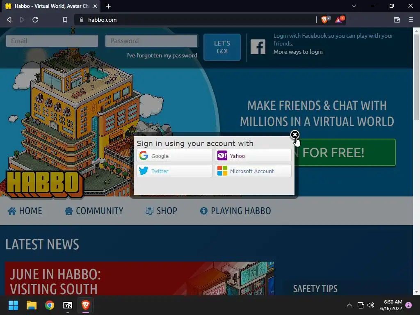The width and height of the screenshot is (420, 315).
Task: Open the HOME navigation tab
Action: 25,211
